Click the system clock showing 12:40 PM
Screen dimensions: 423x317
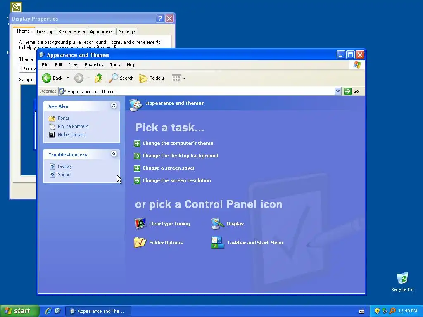408,311
